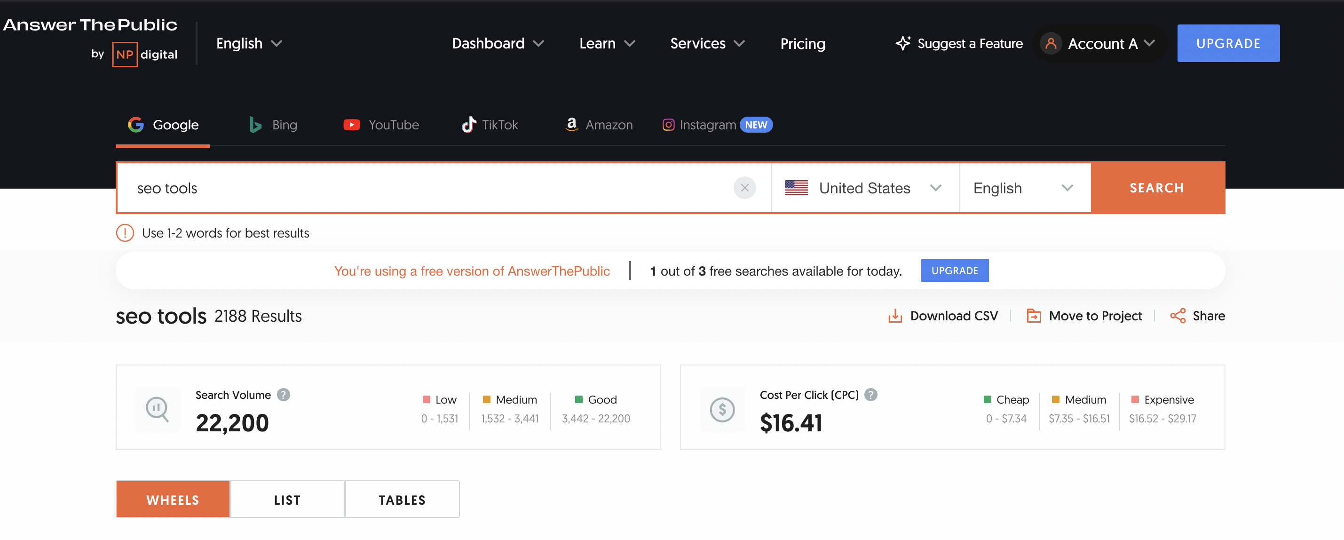
Task: Open the United States country selector
Action: [865, 188]
